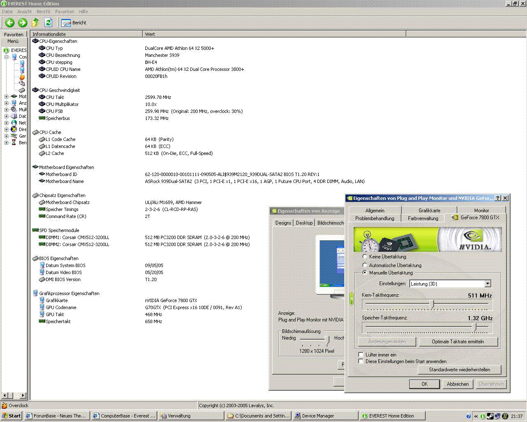The image size is (527, 422).
Task: Click the last green tray icon before the clock
Action: click(505, 416)
